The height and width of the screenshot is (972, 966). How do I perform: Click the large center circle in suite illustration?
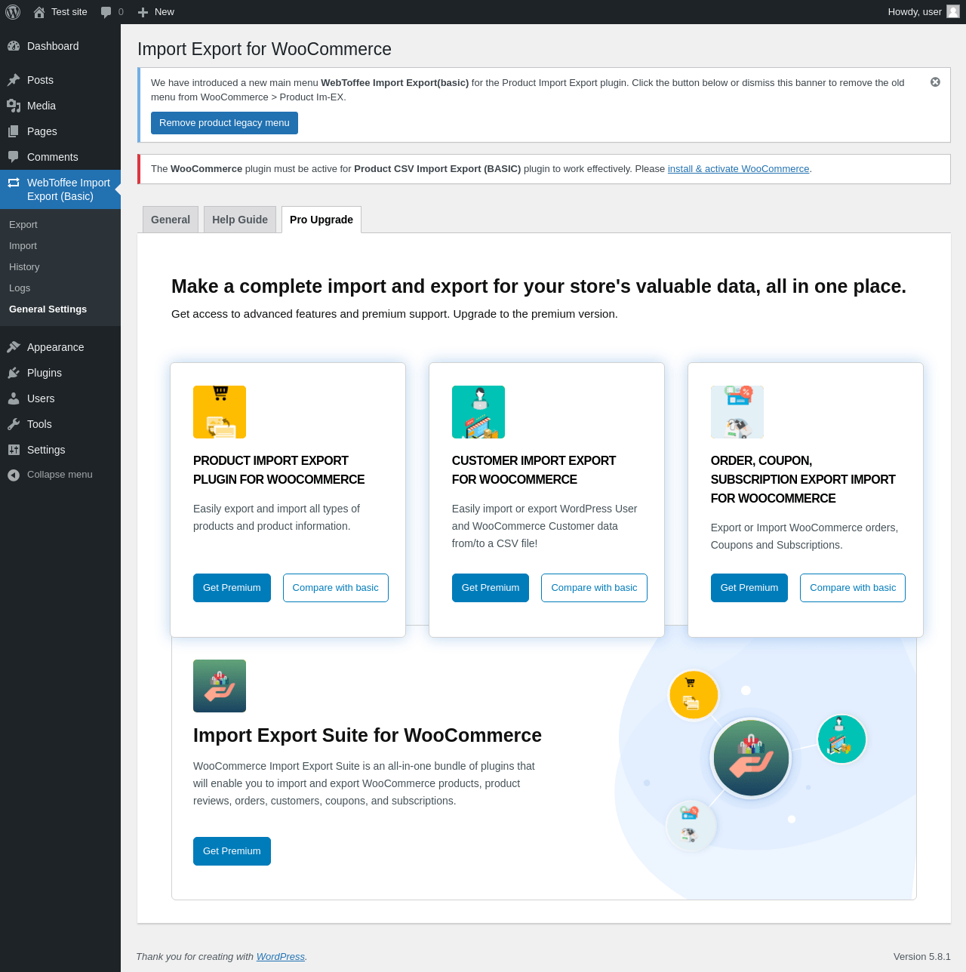pos(751,758)
